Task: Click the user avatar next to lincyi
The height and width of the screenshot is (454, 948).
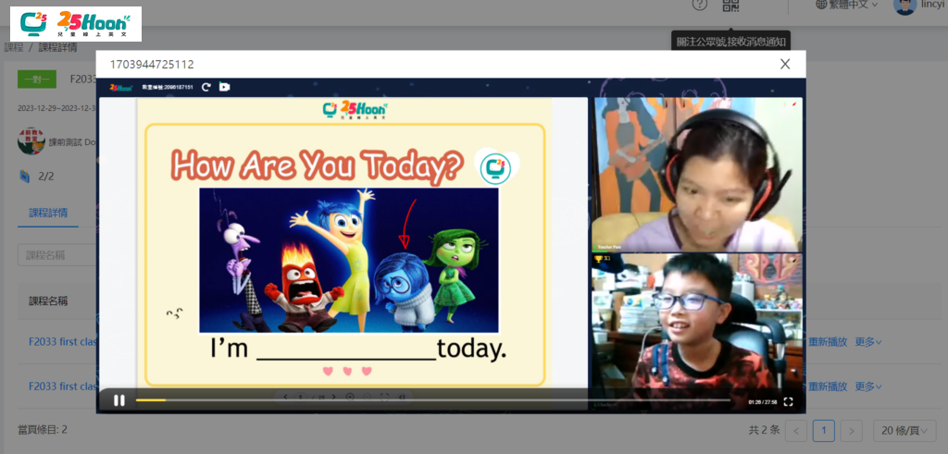Action: (905, 6)
